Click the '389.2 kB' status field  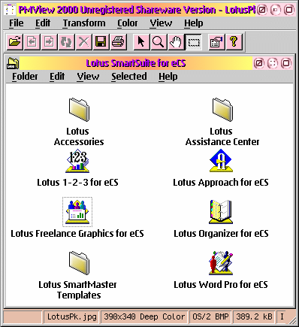click(x=254, y=316)
